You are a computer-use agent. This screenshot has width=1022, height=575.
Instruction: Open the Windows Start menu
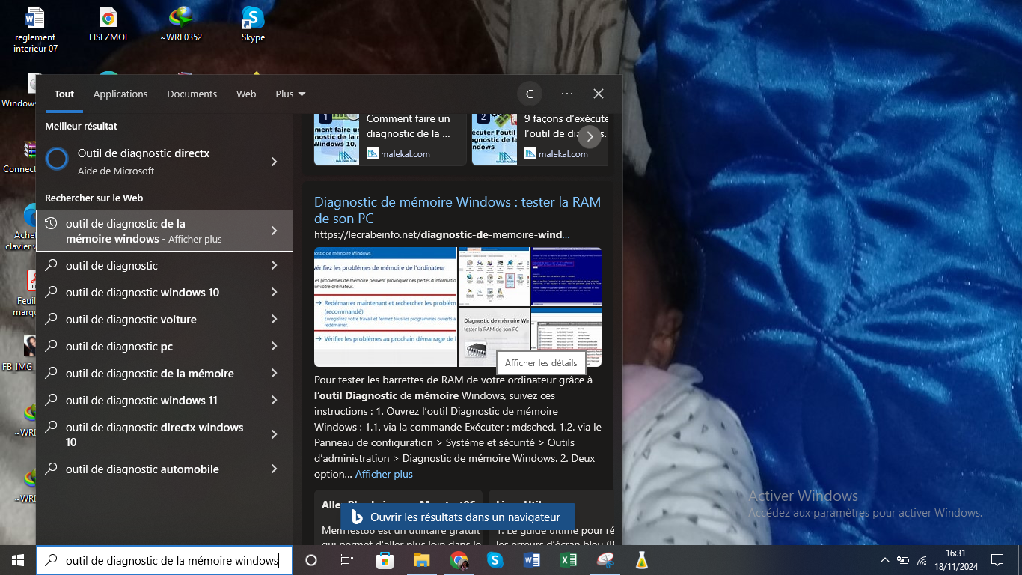[x=18, y=560]
